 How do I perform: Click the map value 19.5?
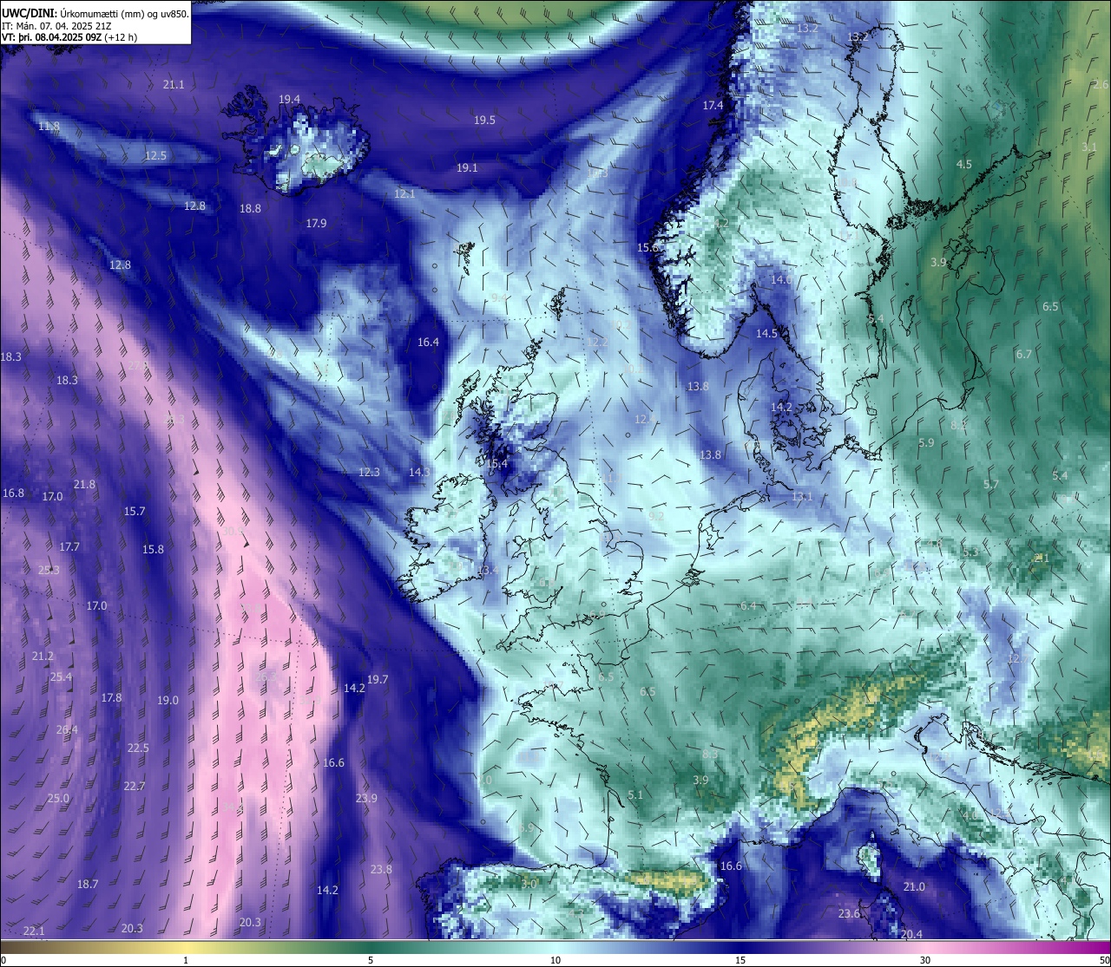coord(484,121)
